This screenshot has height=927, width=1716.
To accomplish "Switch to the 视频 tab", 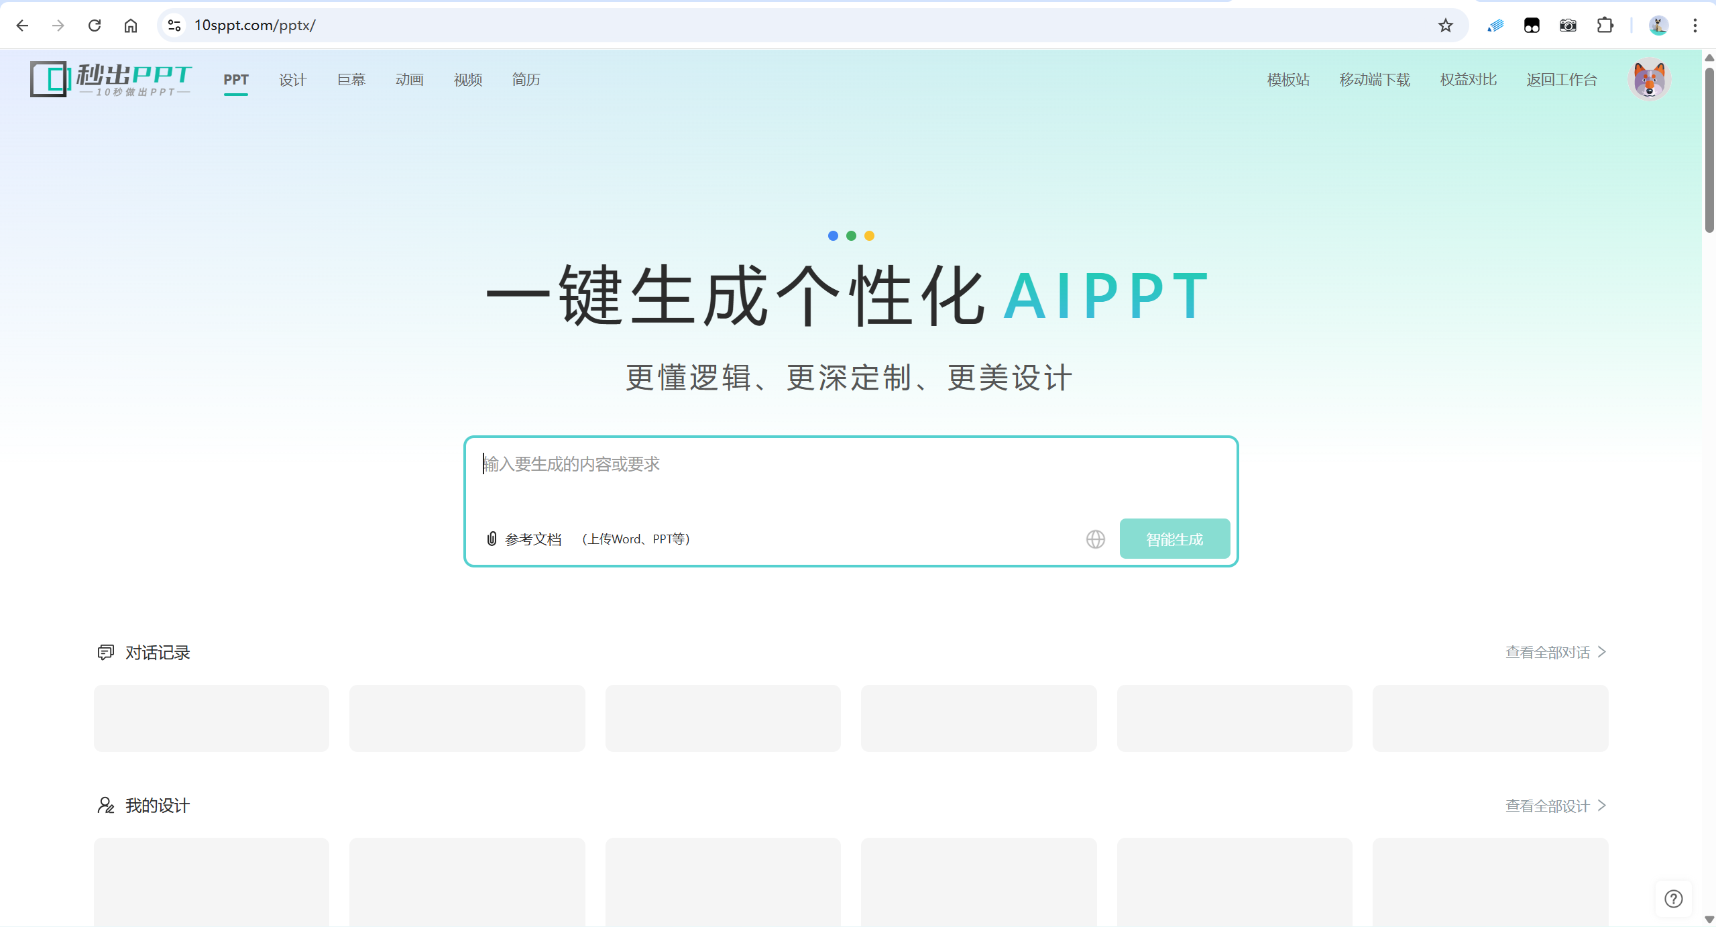I will [467, 80].
